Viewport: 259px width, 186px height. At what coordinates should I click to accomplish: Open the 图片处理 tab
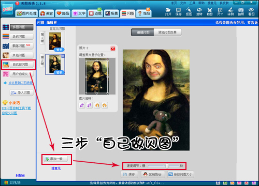coord(26,13)
